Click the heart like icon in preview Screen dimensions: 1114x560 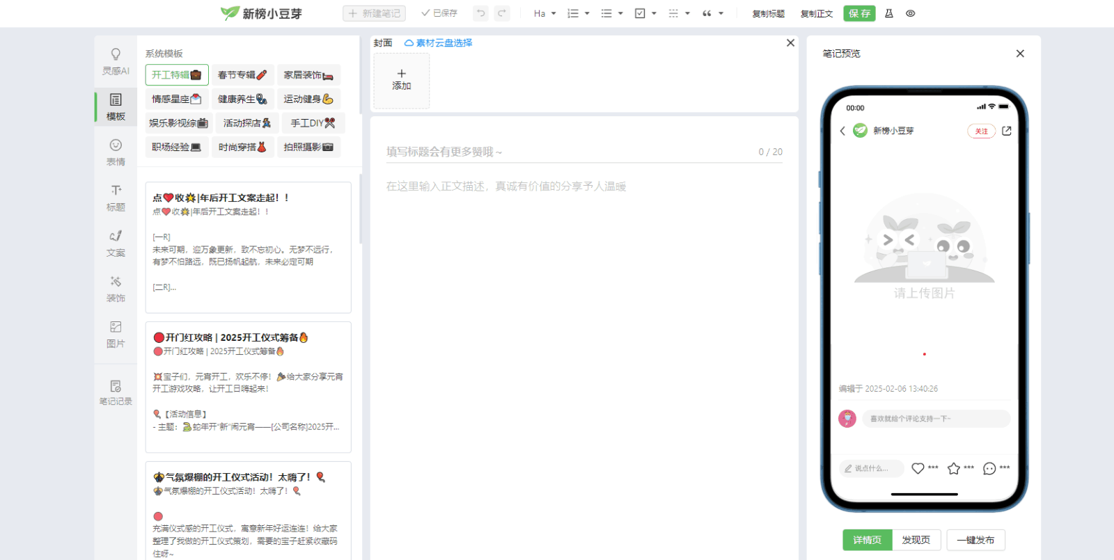(918, 468)
